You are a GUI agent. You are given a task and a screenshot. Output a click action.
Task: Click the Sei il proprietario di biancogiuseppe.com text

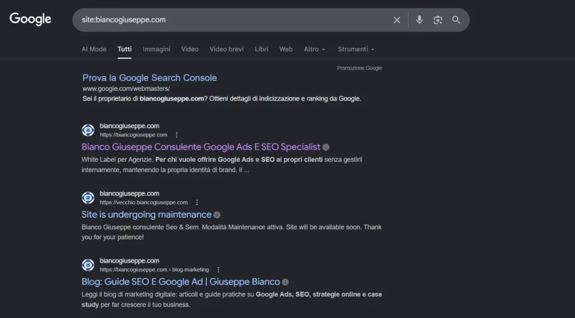(221, 99)
